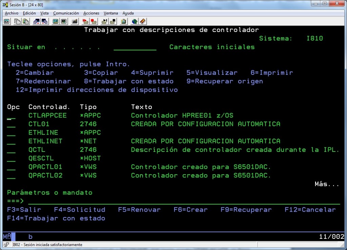Open the Archivo menu
This screenshot has width=347, height=250.
tap(12, 13)
